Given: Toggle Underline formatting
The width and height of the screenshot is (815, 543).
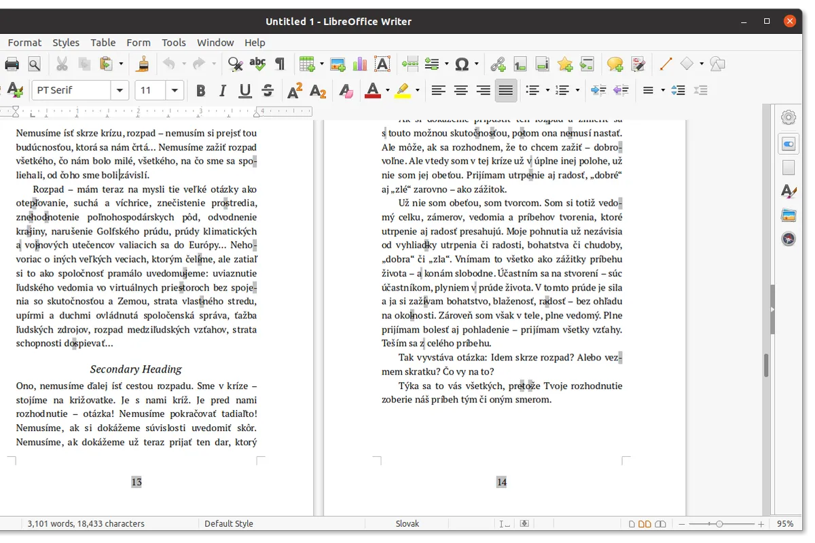Looking at the screenshot, I should [245, 90].
